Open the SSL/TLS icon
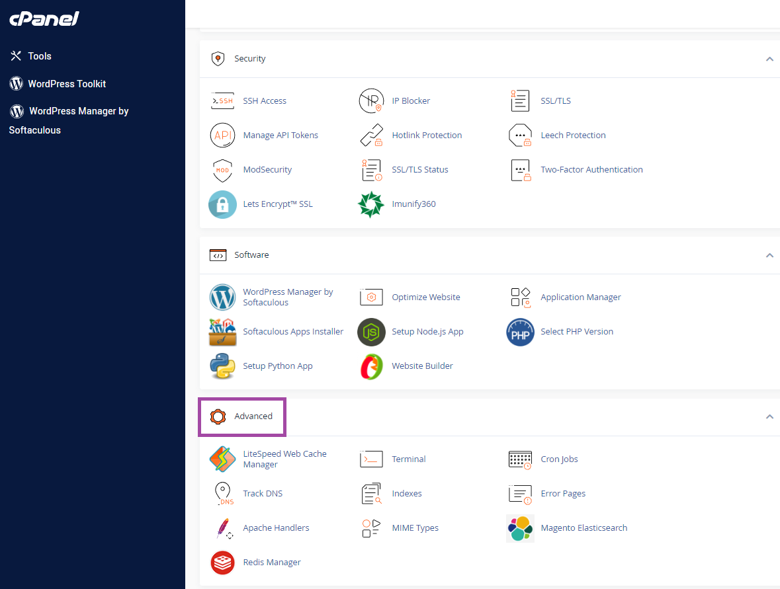Viewport: 780px width, 589px height. (x=520, y=101)
